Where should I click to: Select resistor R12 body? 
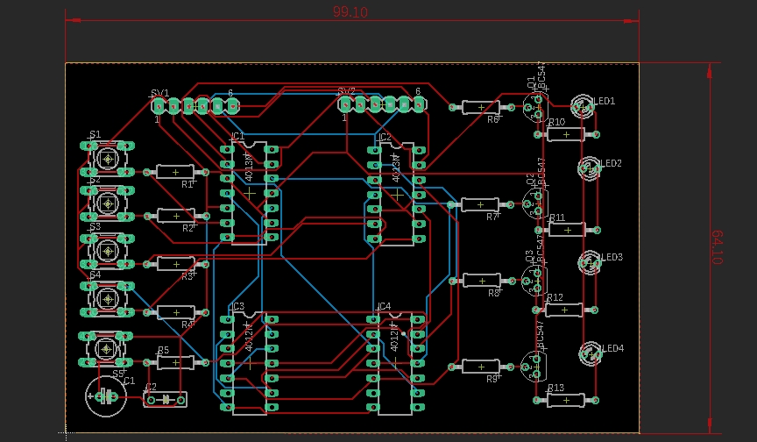[x=564, y=310]
